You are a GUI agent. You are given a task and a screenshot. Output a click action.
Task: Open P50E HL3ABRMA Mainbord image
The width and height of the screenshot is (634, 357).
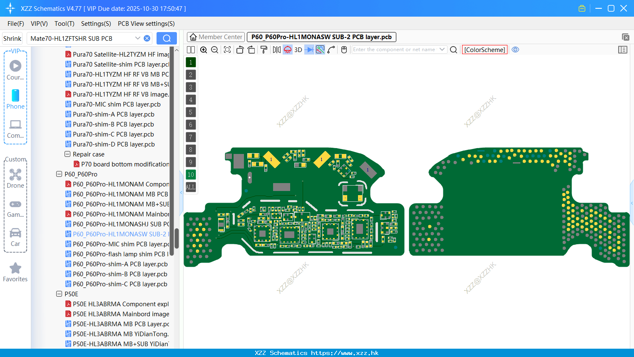tap(117, 314)
